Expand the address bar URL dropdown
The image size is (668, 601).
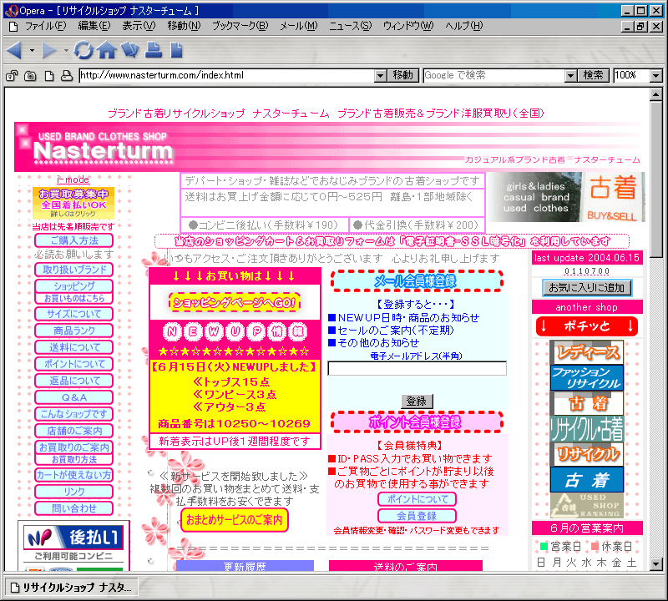pyautogui.click(x=381, y=76)
